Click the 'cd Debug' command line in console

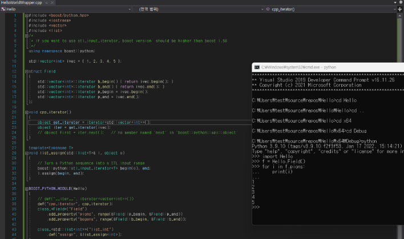pos(309,131)
